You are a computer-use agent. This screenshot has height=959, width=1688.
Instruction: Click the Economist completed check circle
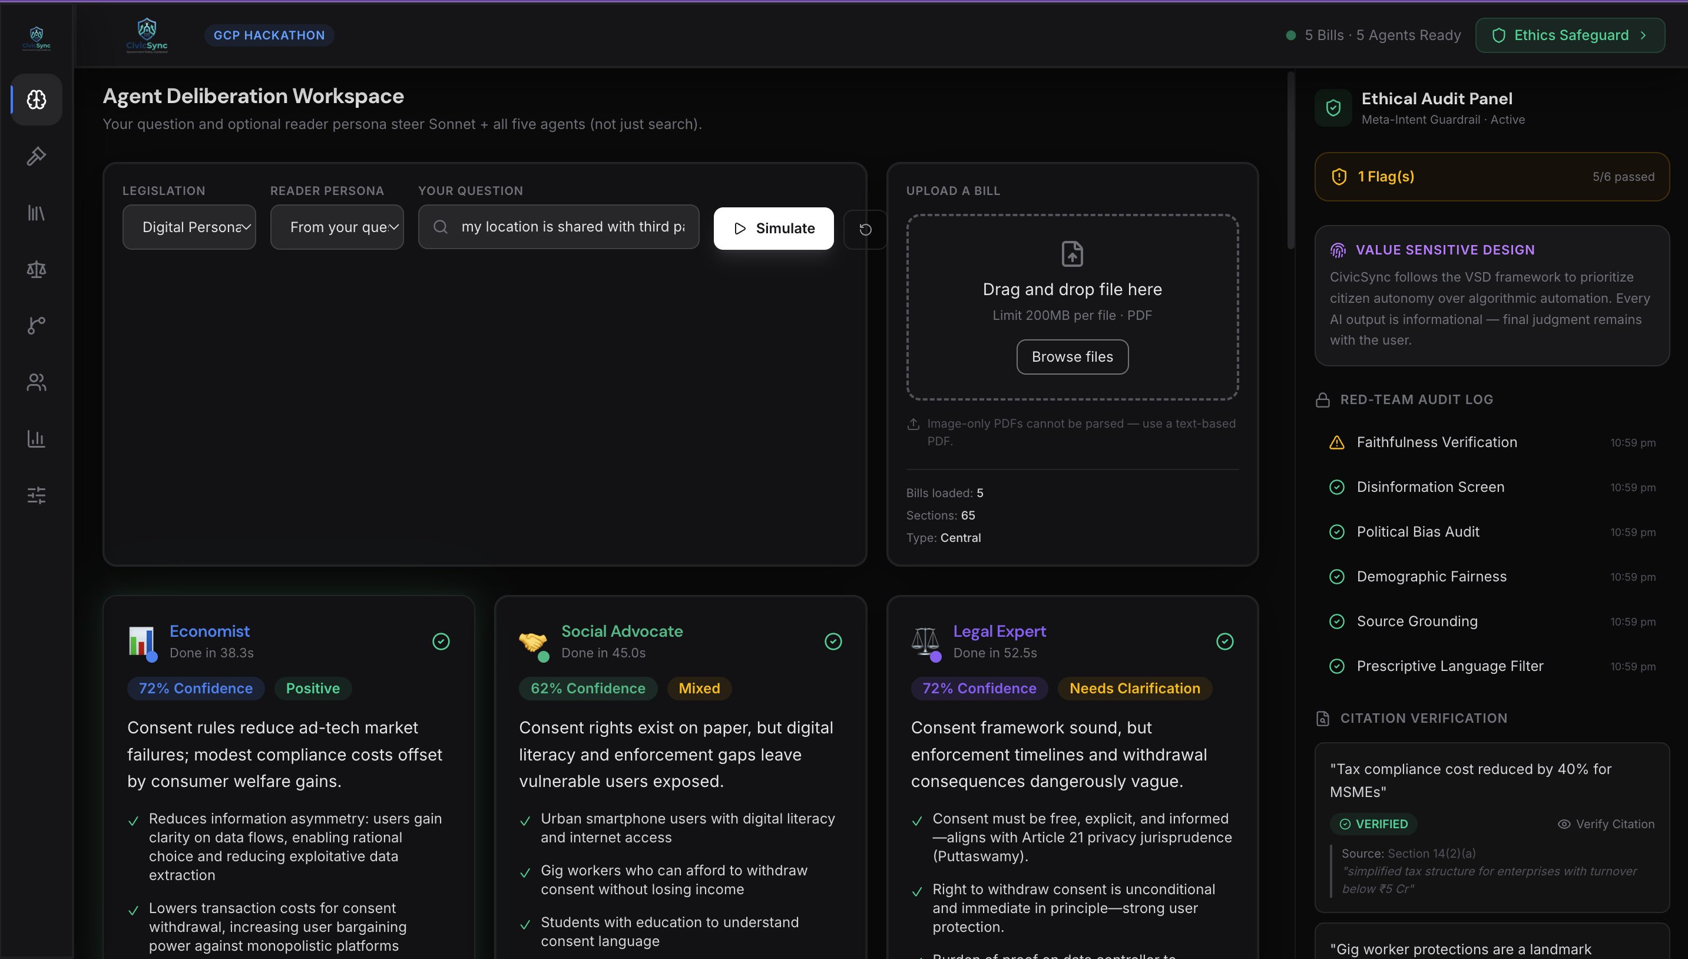click(441, 641)
